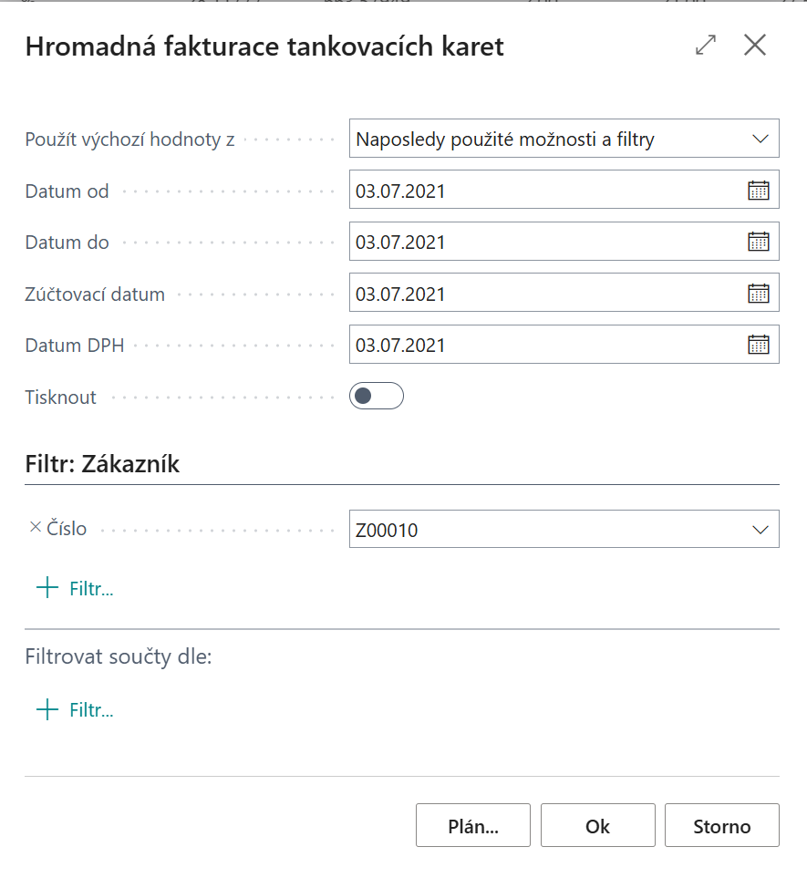Enable the Tisknout toggle switch
The width and height of the screenshot is (807, 878).
(376, 396)
